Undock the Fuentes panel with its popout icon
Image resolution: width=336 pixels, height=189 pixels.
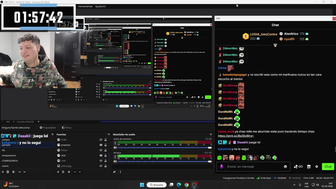tap(109, 134)
